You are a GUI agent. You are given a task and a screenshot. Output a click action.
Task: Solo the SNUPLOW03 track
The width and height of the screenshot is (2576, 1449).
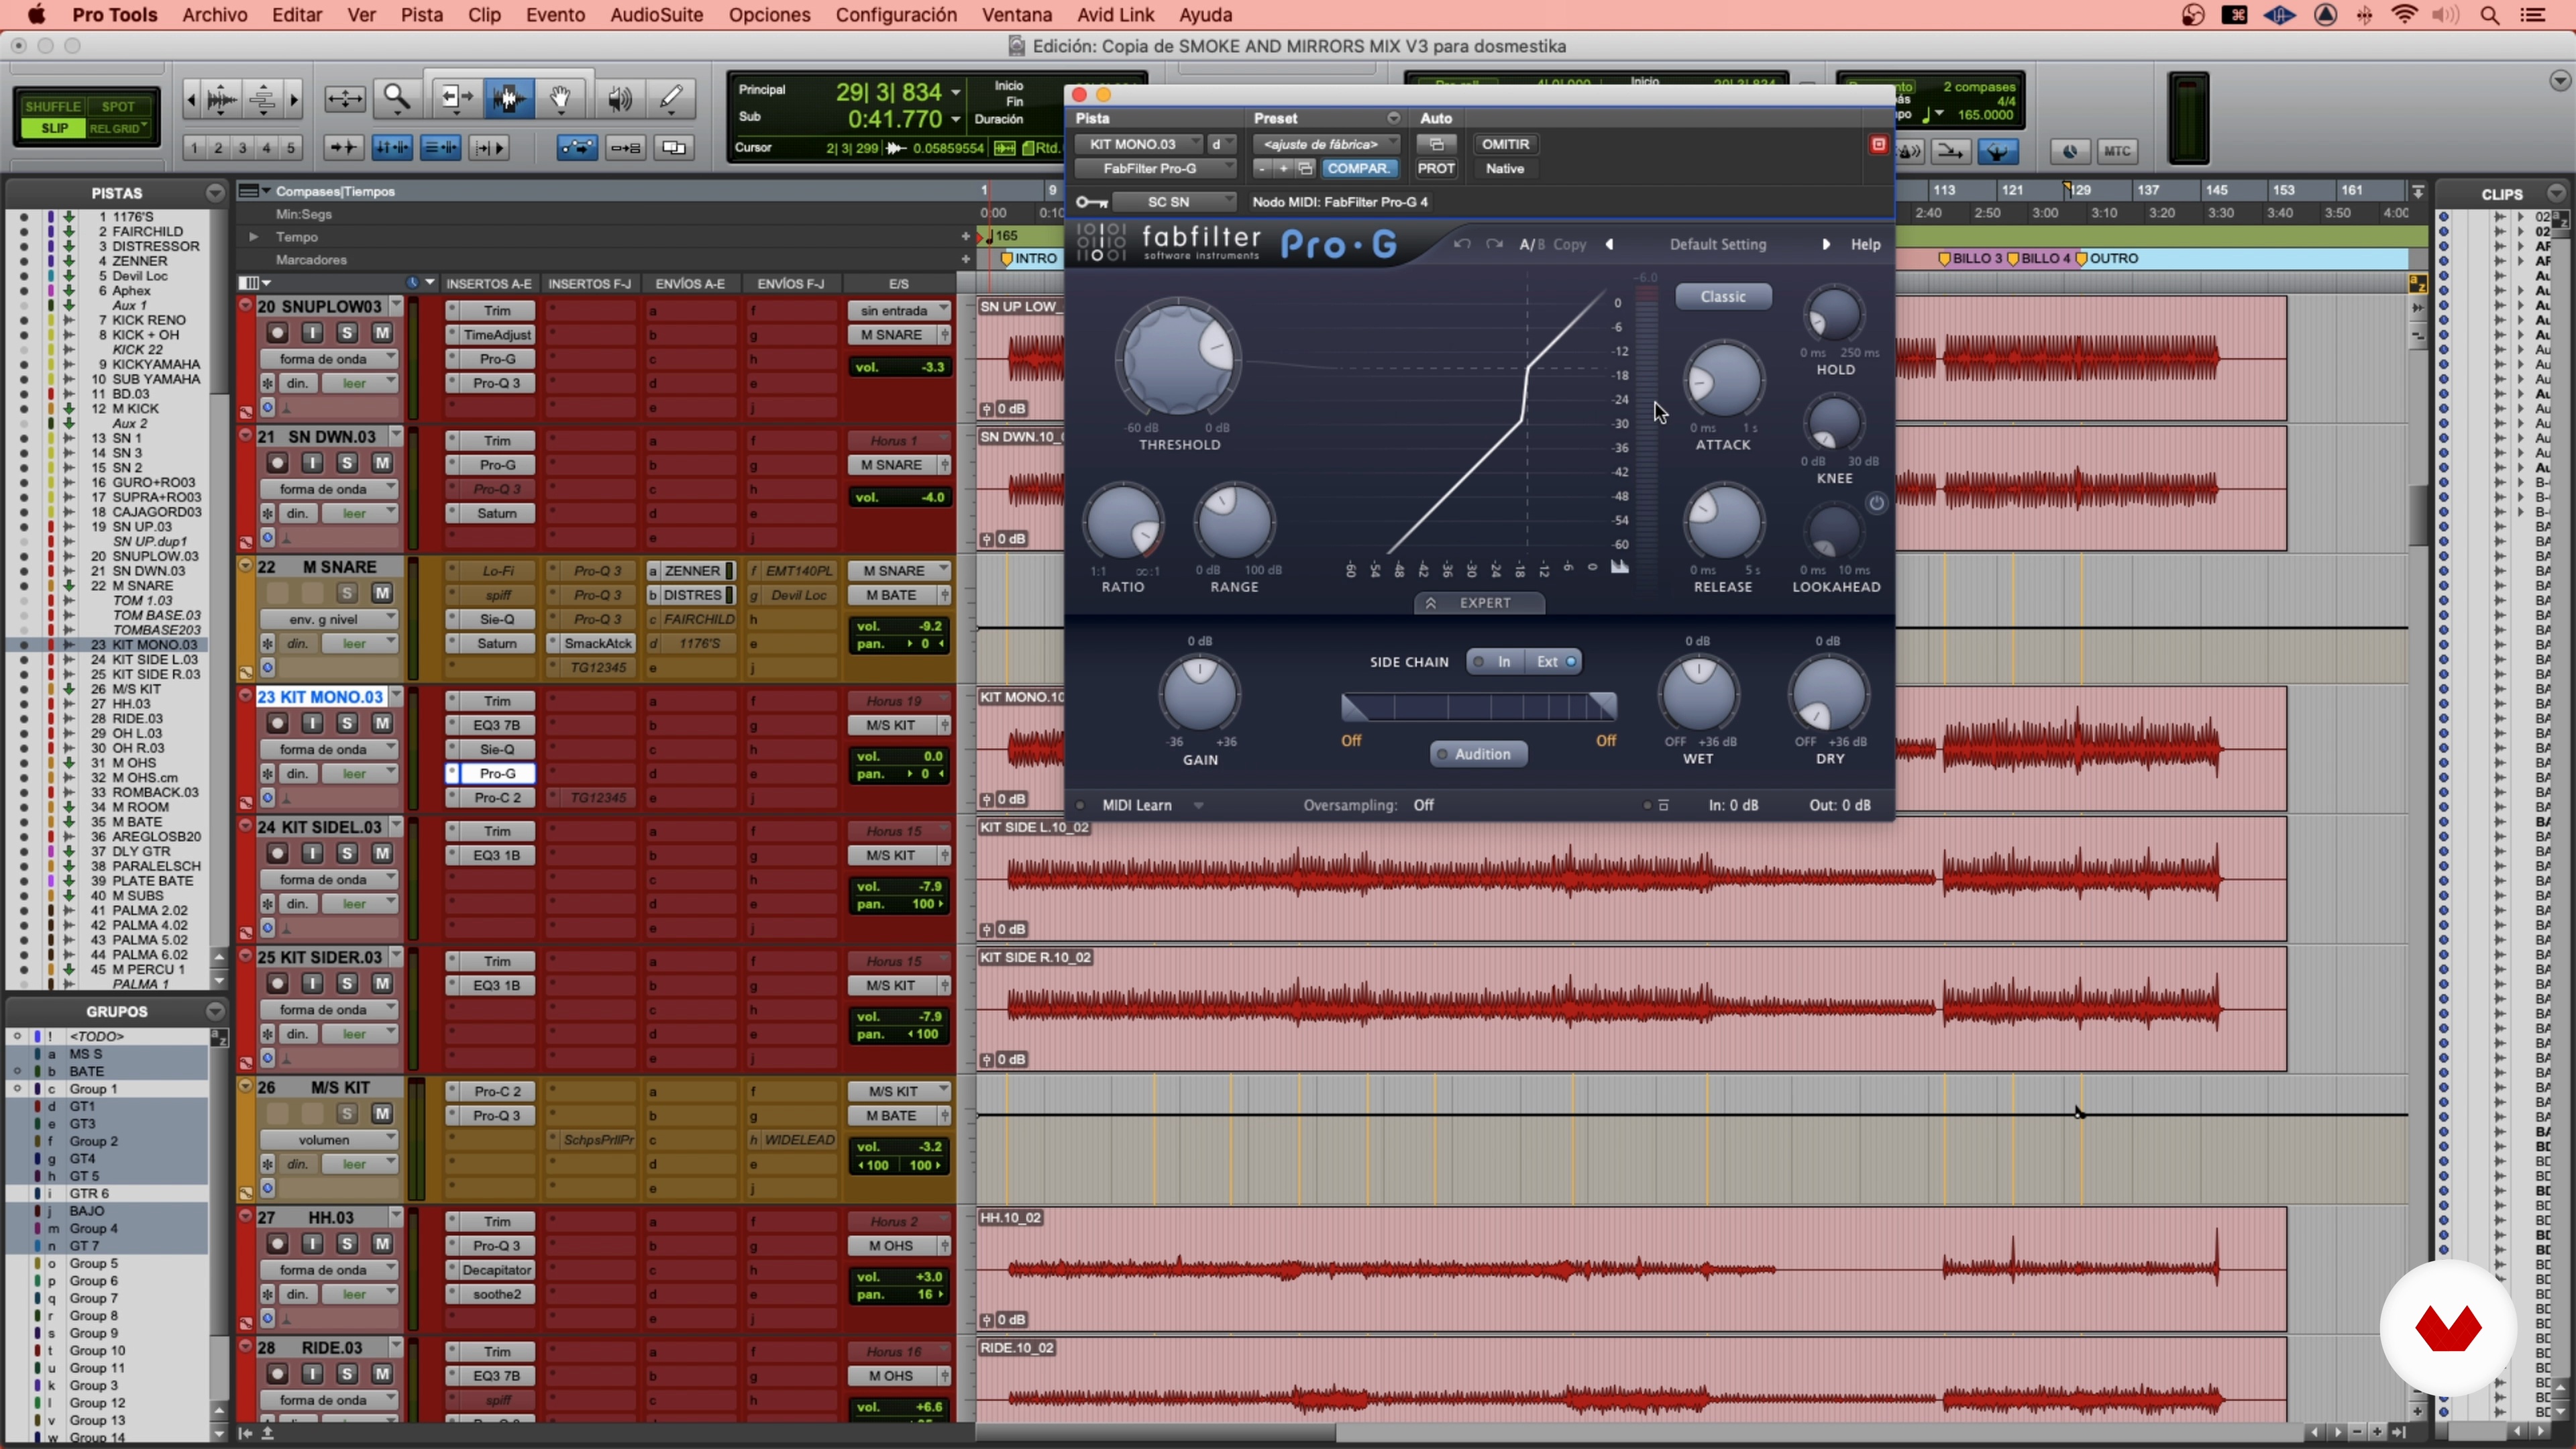click(347, 333)
